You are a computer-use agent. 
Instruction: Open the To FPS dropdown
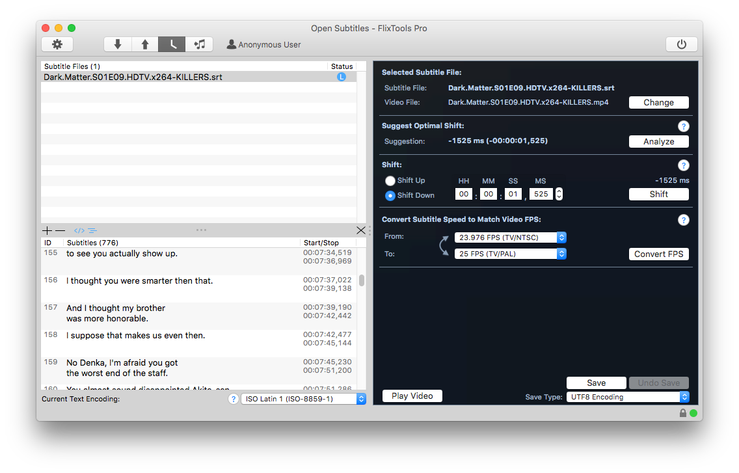pos(510,254)
